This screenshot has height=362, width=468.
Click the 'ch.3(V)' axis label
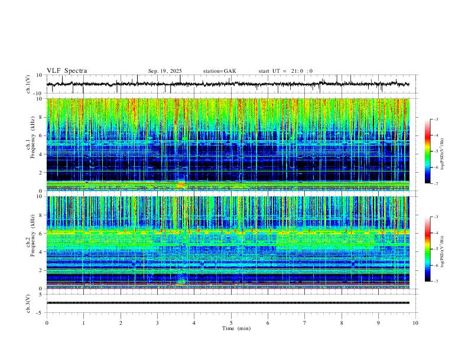(x=28, y=303)
